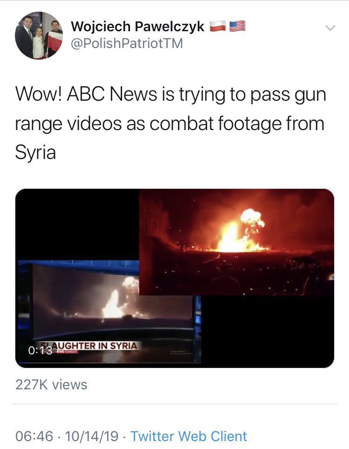Click the black lower-right area of video
Image resolution: width=349 pixels, height=449 pixels.
(267, 332)
